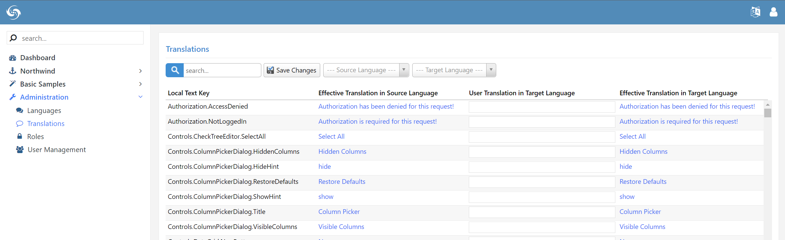
Task: Click the blue magnifier search icon
Action: 175,70
